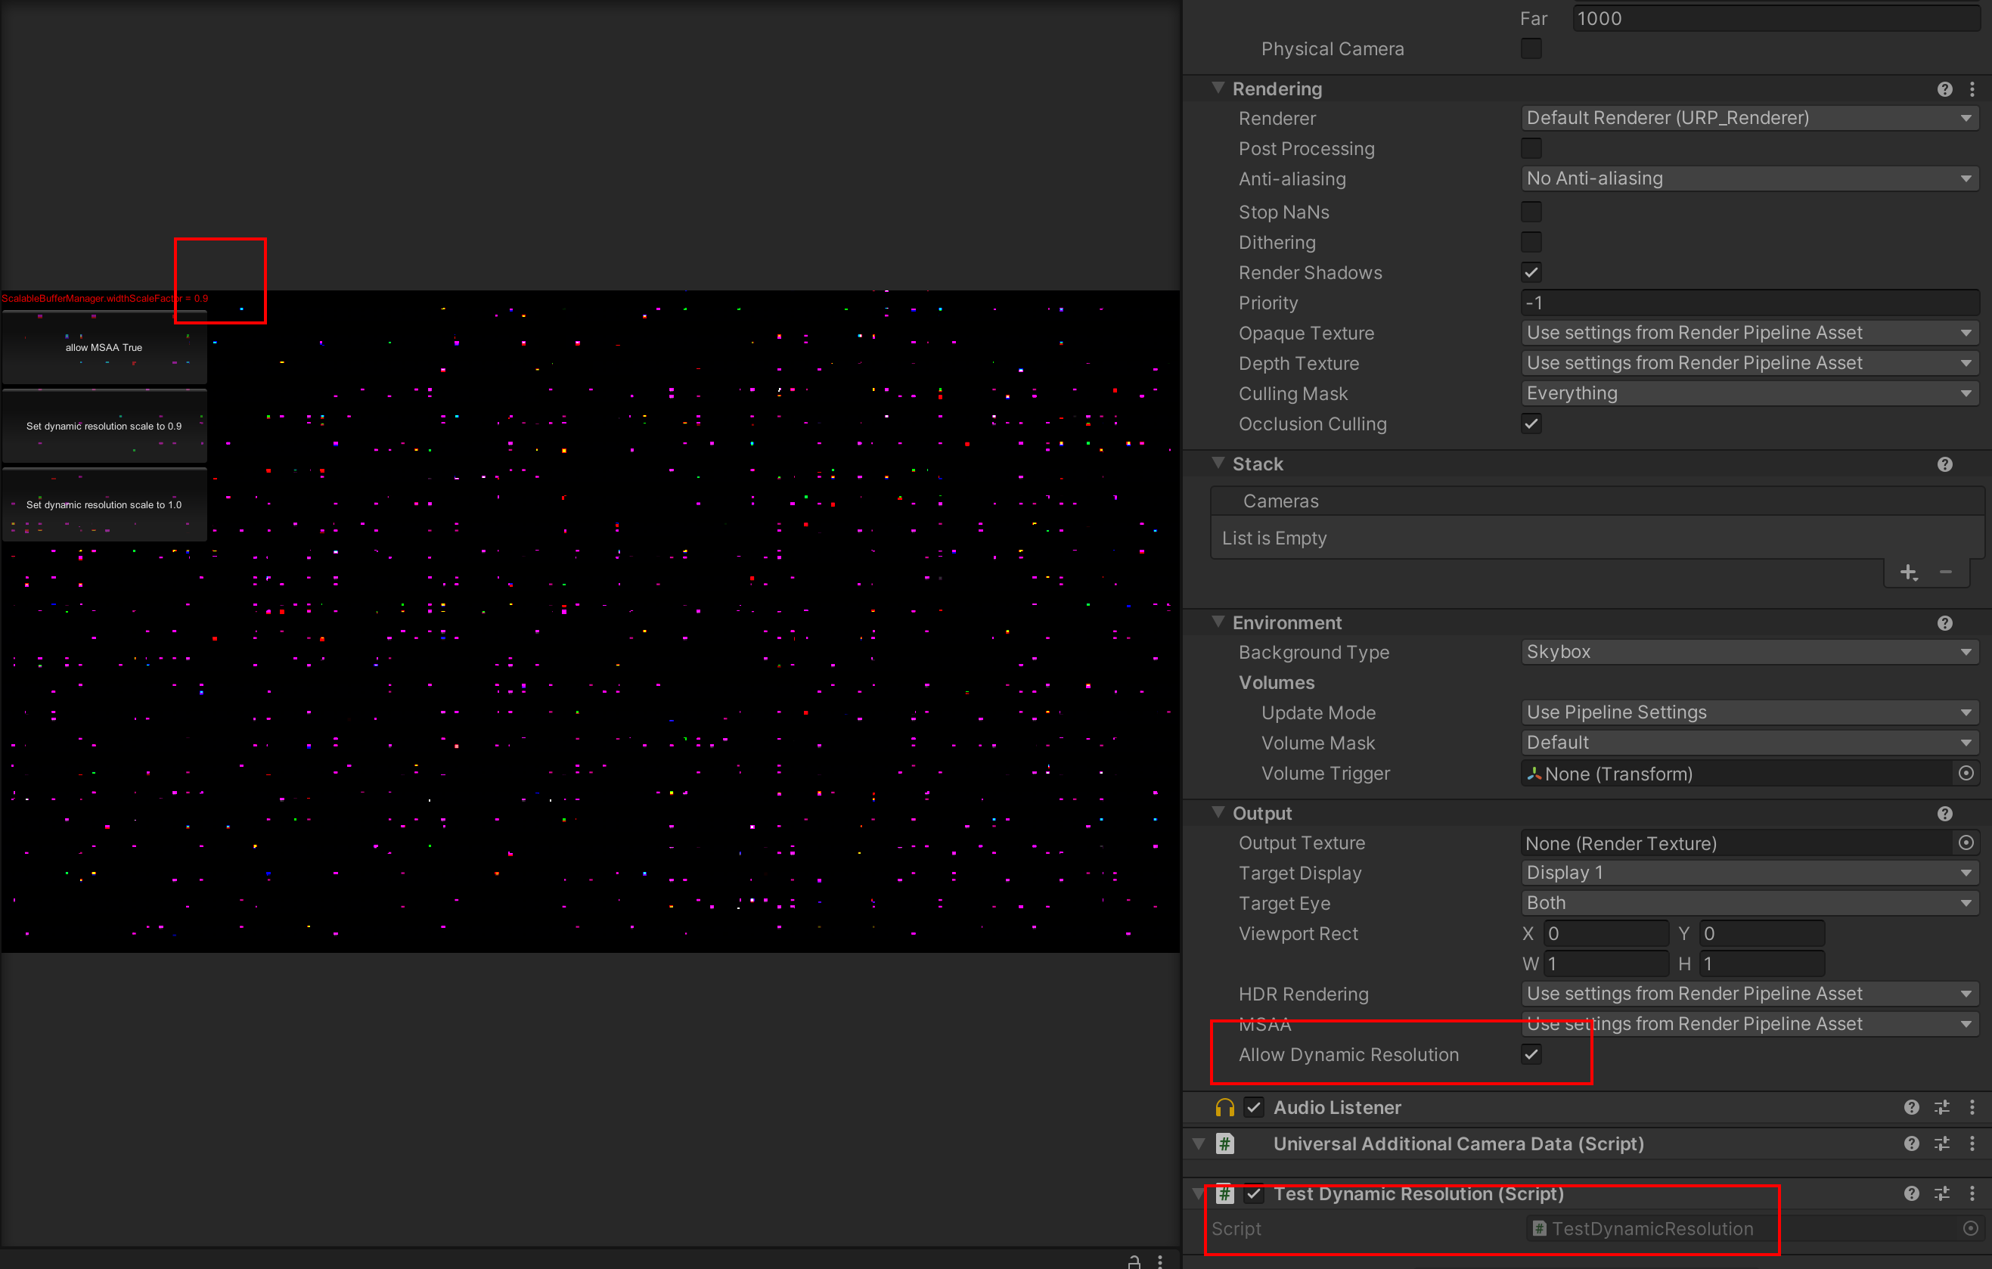Click the Output section help icon
Viewport: 1992px width, 1269px height.
click(1944, 814)
